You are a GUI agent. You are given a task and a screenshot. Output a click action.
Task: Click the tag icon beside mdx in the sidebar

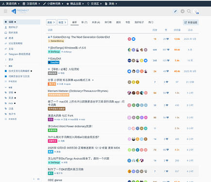click(6, 103)
